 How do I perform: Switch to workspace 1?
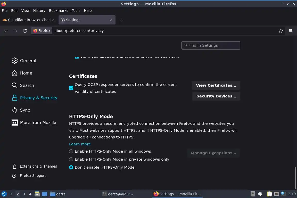[x=11, y=194]
